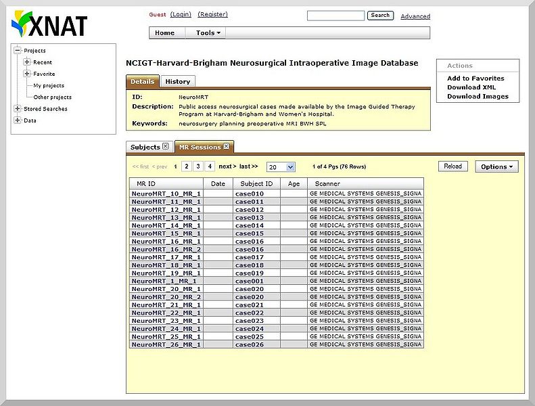Expand the Recent projects node
535x406 pixels.
point(27,62)
